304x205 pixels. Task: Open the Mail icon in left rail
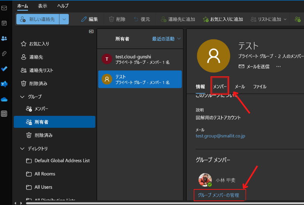(x=4, y=8)
